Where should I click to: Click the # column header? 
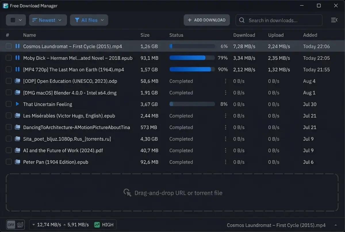coord(7,35)
